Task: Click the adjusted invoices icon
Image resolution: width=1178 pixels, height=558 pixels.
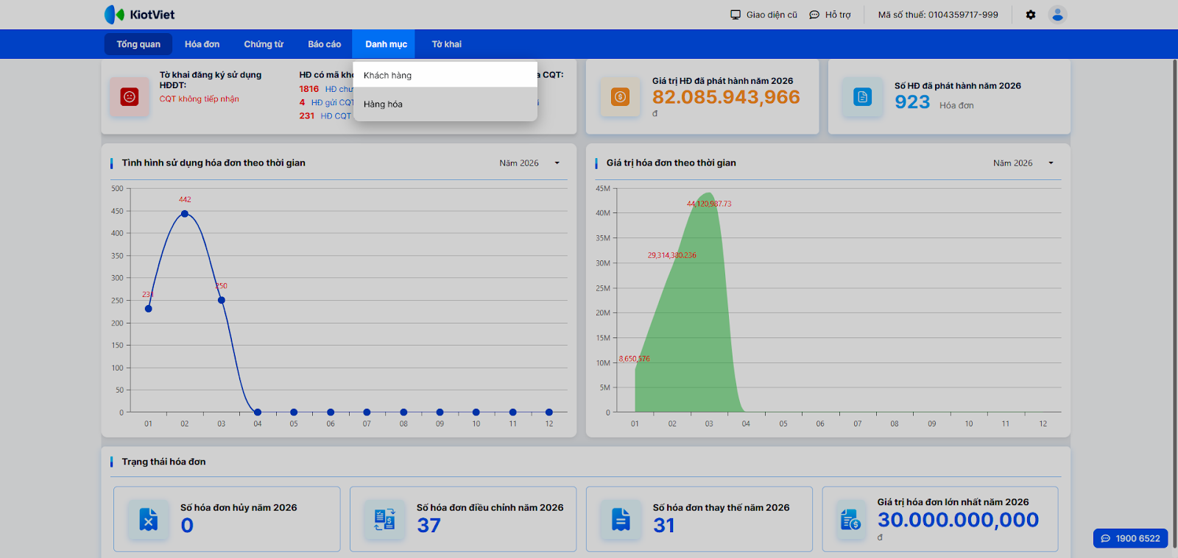Action: [384, 520]
